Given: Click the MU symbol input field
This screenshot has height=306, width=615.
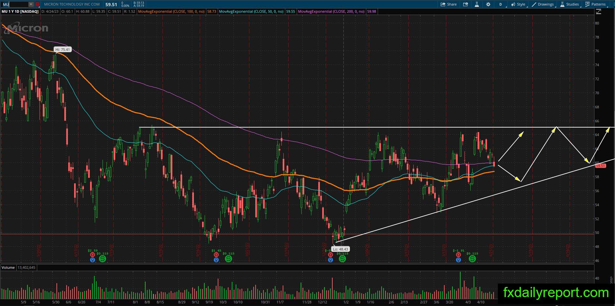Looking at the screenshot, I should pos(14,4).
